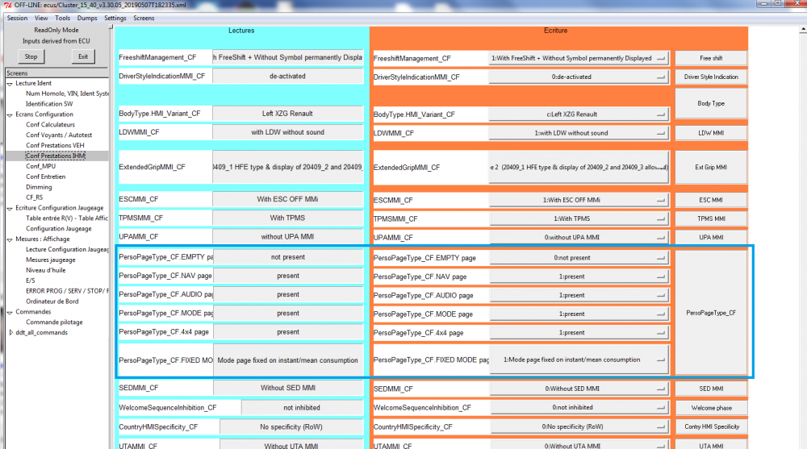This screenshot has height=449, width=807.
Task: Select Conf Prestations VEH screen
Action: click(x=55, y=146)
